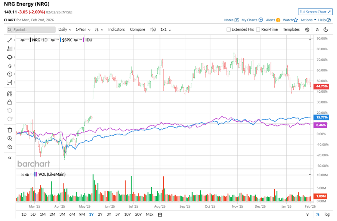The image size is (337, 221).
Task: Select the 1M range
Action: pos(43,214)
